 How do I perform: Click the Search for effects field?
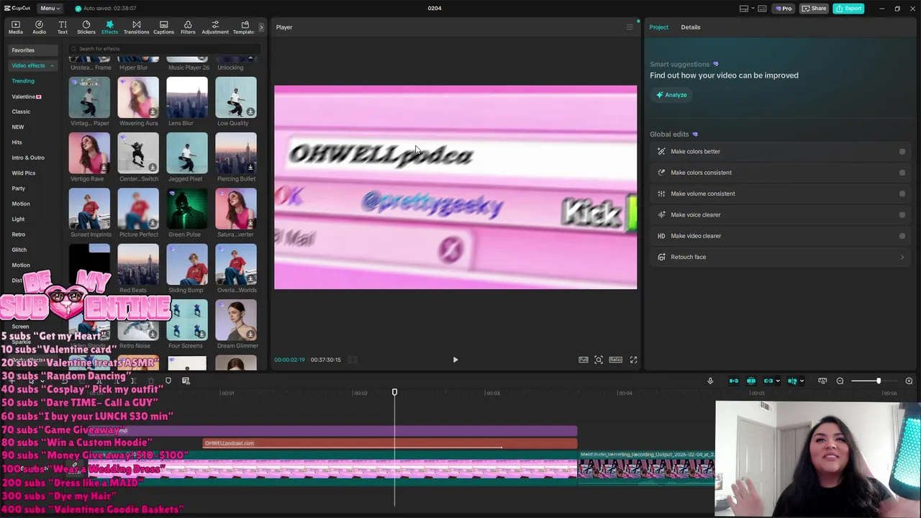164,49
